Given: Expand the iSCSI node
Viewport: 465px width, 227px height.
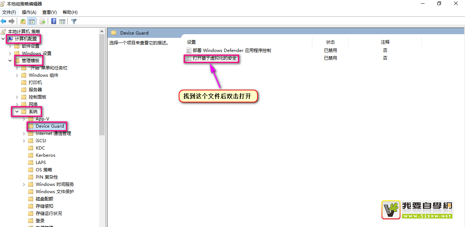Looking at the screenshot, I should coord(24,141).
